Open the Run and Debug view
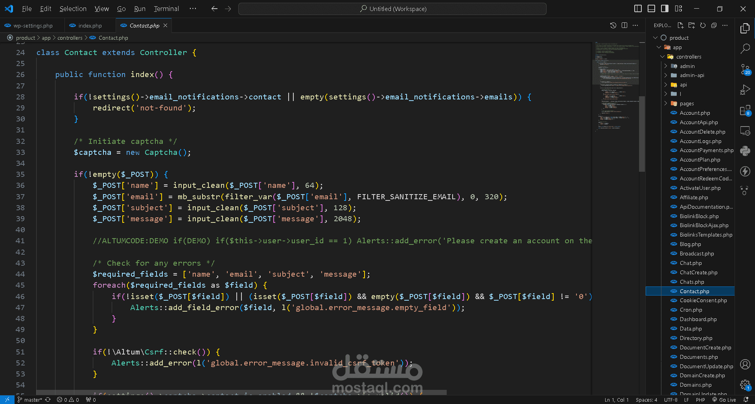The image size is (755, 404). coord(745,90)
